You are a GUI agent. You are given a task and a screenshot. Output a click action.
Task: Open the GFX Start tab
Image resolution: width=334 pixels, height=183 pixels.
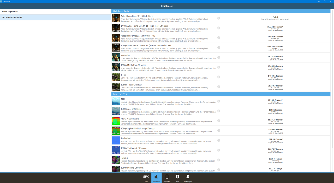146,178
